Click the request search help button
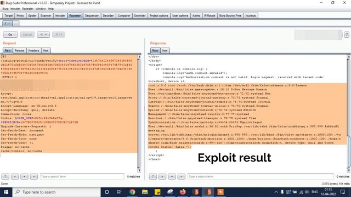This screenshot has width=351, height=197. tap(5, 176)
